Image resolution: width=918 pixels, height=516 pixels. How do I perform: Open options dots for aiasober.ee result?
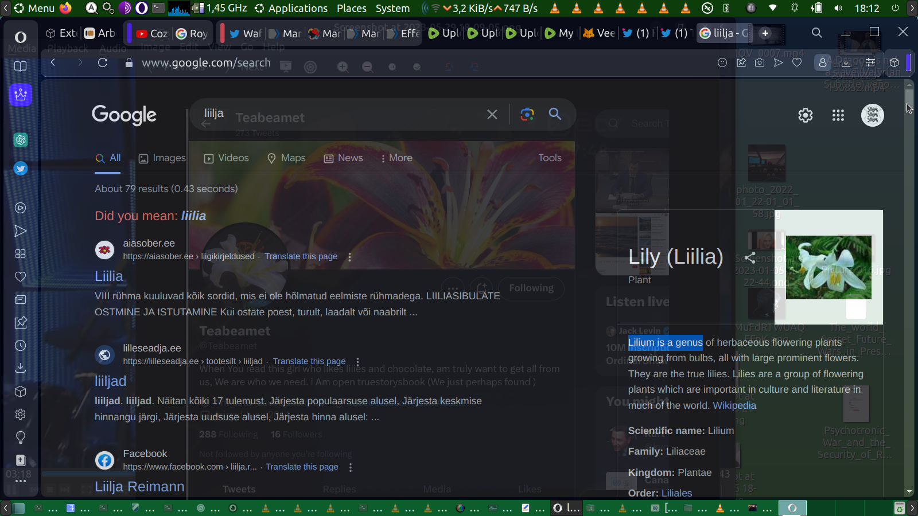349,257
